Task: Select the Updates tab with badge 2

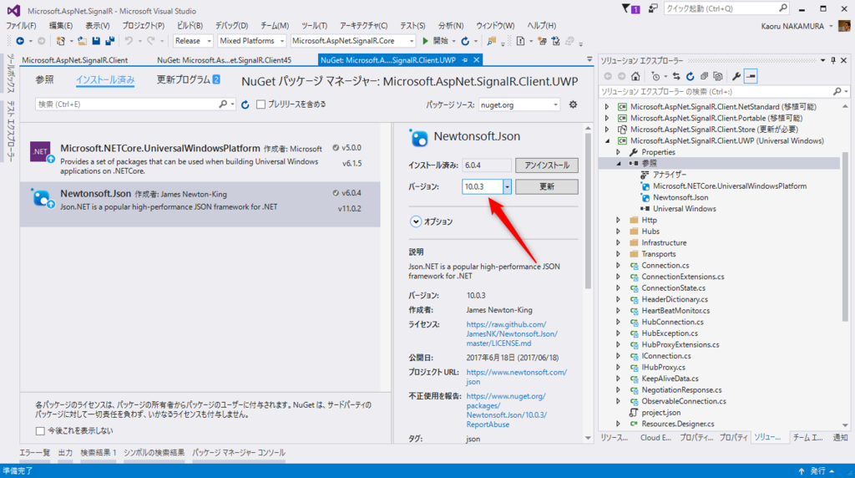Action: [188, 79]
